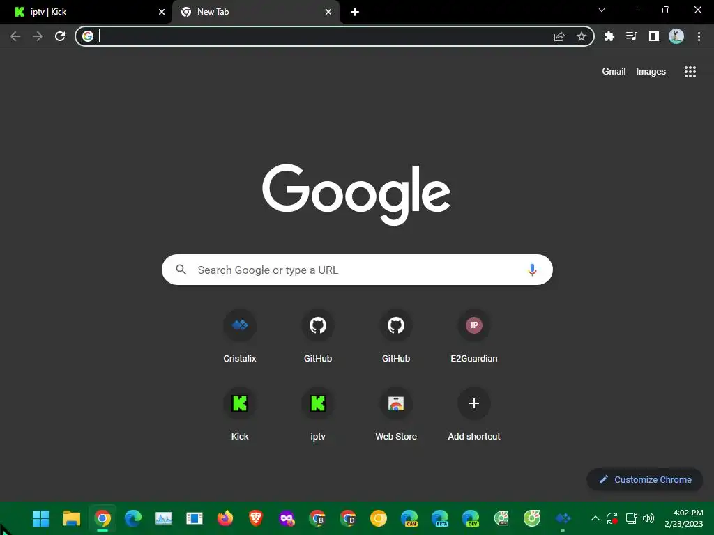714x535 pixels.
Task: Launch Firefox from the taskbar
Action: pos(225,518)
